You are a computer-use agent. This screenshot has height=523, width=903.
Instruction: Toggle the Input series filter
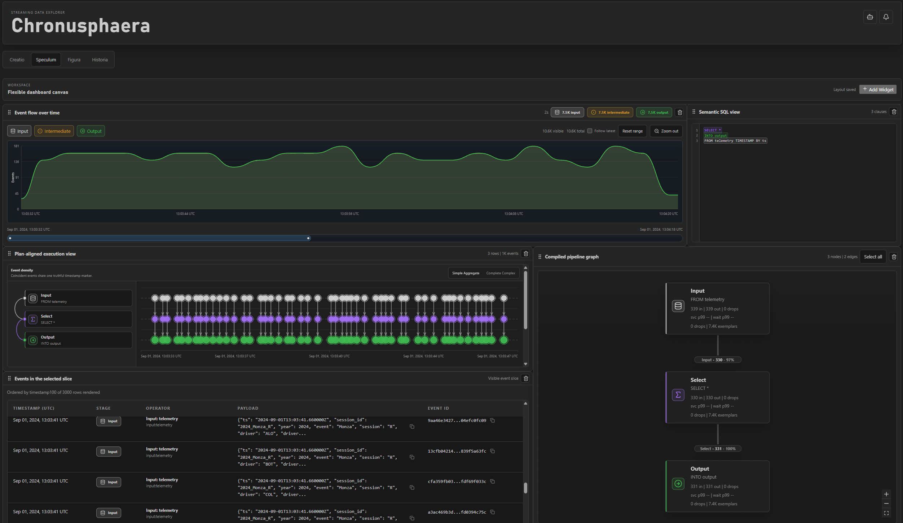(x=19, y=131)
